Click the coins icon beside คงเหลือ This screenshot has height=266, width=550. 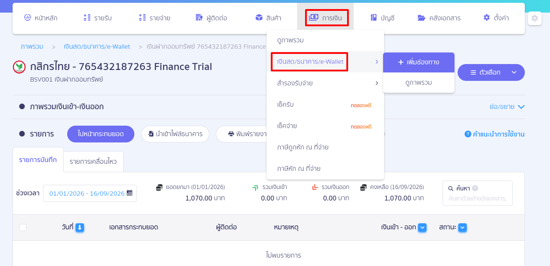[x=364, y=187]
